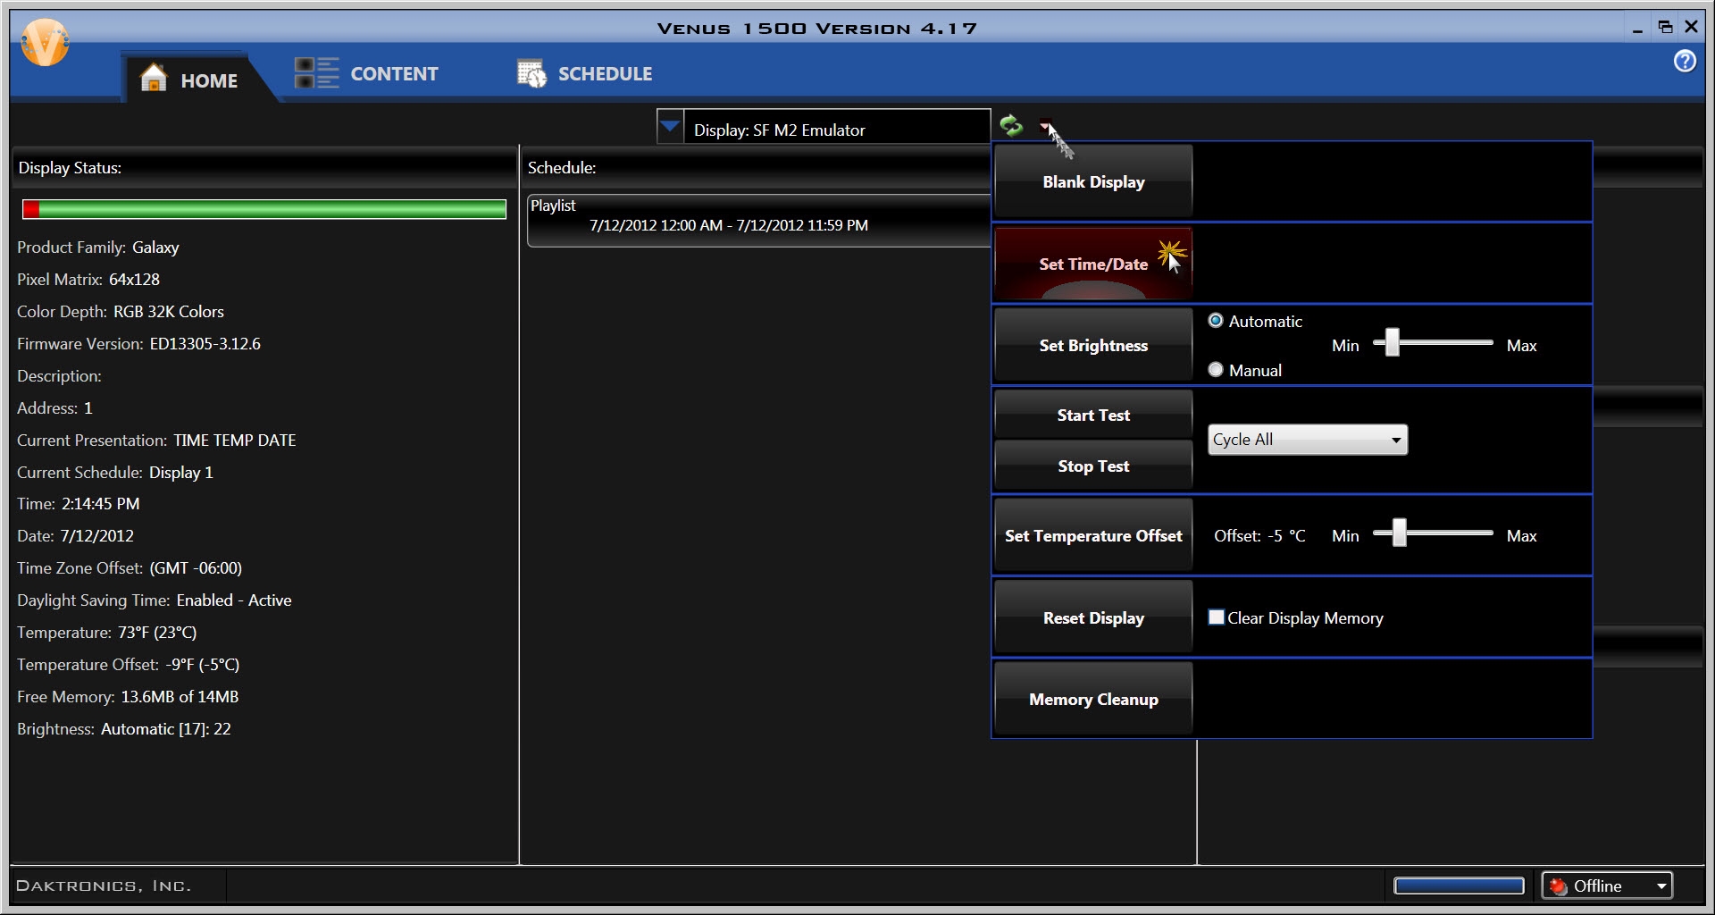Open the Offline connection status dropdown
The height and width of the screenshot is (915, 1715).
click(x=1661, y=886)
